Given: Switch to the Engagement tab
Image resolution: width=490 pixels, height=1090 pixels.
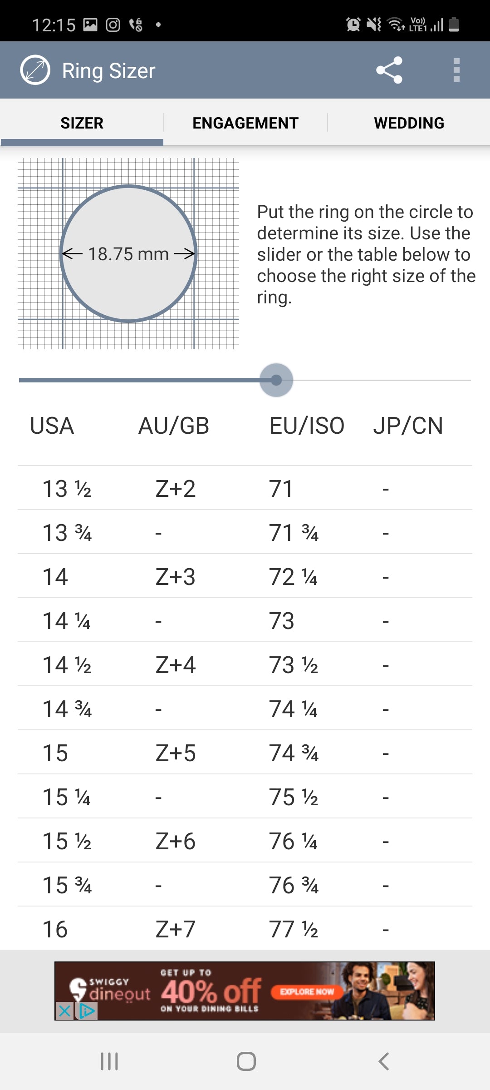Looking at the screenshot, I should pos(245,123).
